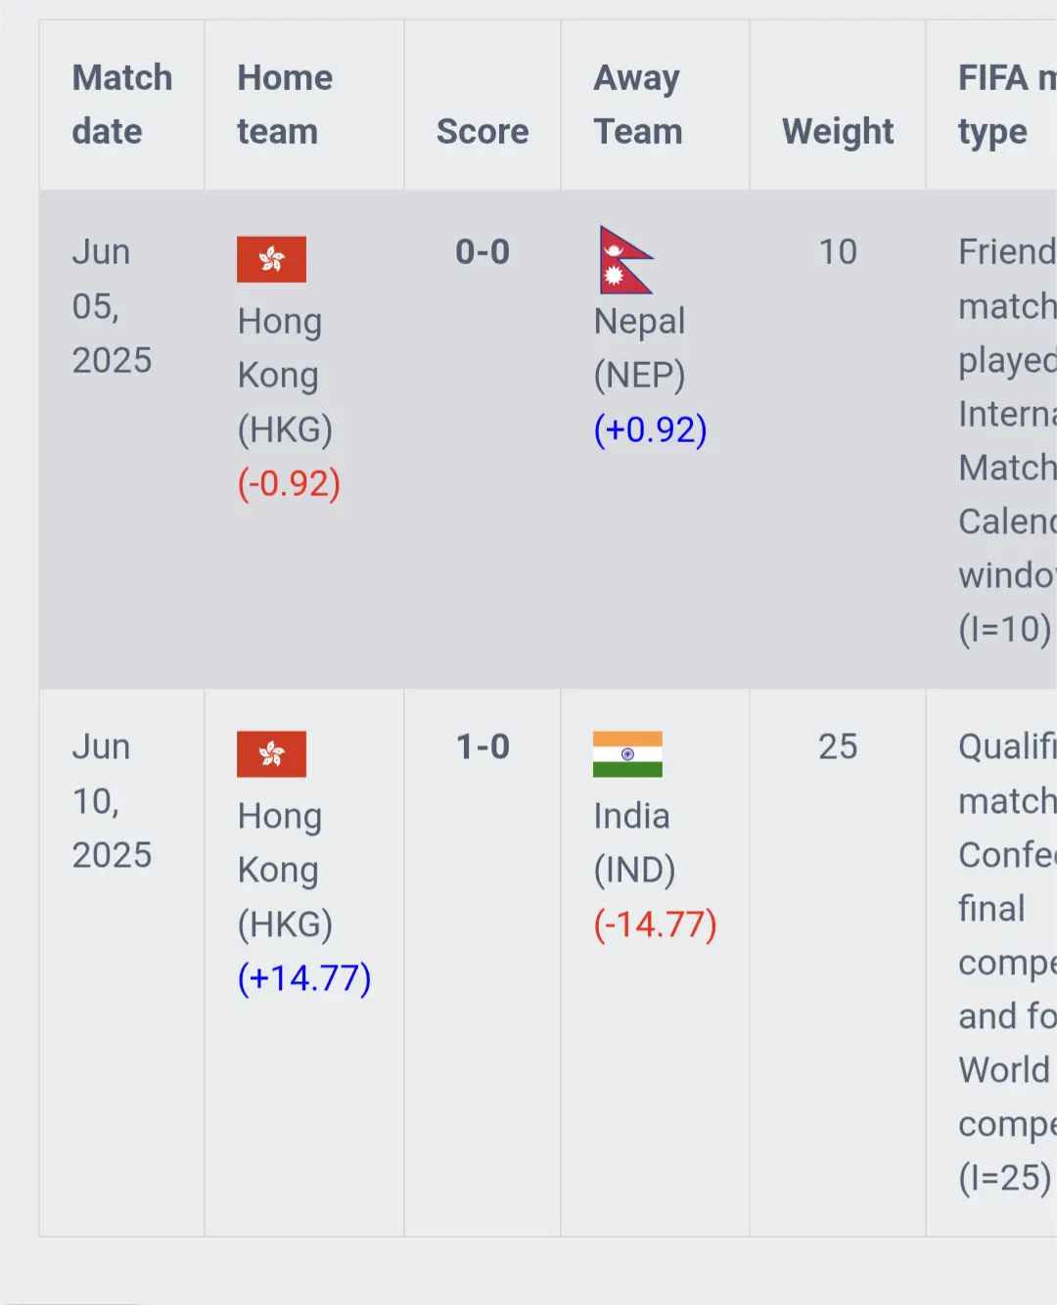The width and height of the screenshot is (1057, 1305).
Task: Click the -14.77 points change for India
Action: 655,924
